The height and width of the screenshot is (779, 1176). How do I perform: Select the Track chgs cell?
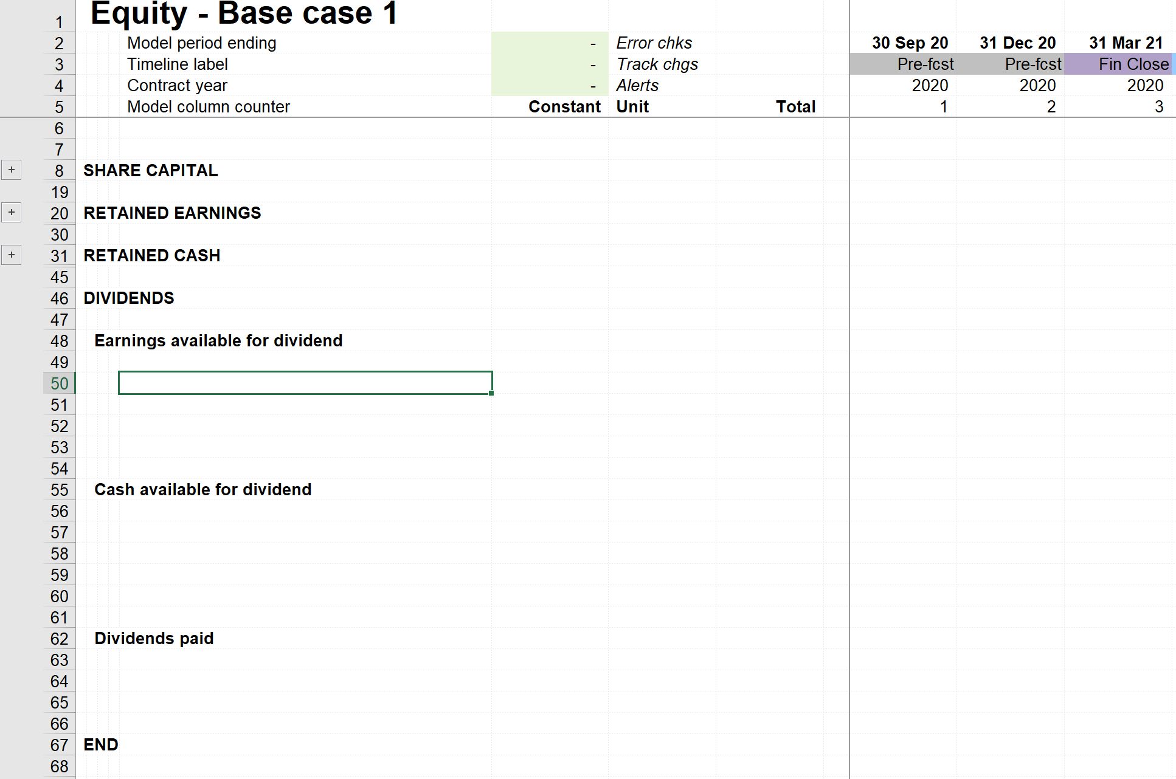[x=657, y=64]
